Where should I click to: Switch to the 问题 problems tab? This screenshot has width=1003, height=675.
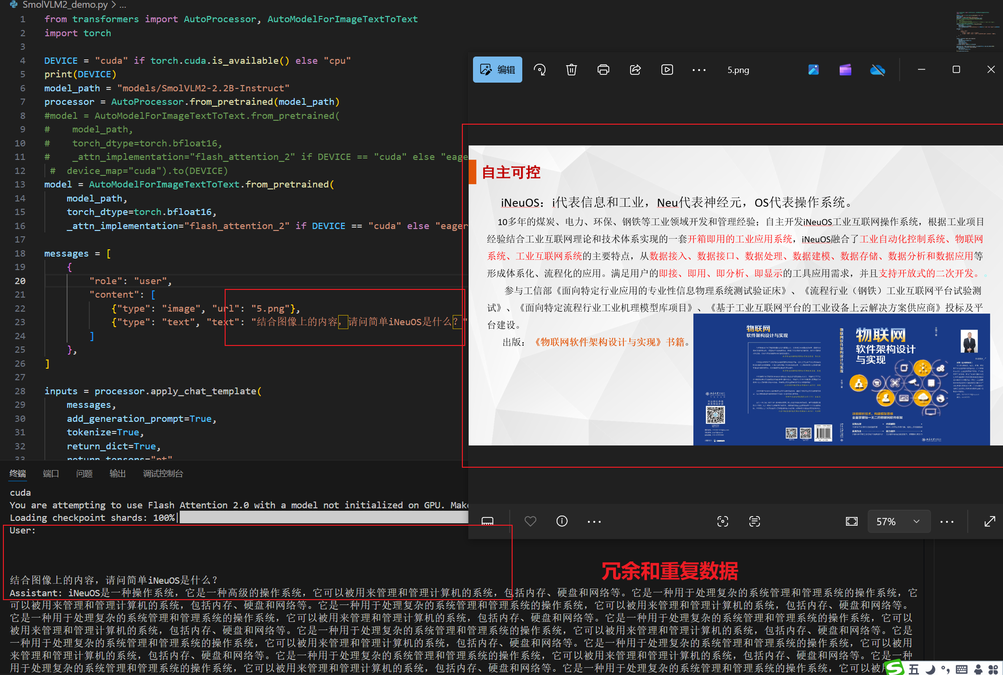(84, 474)
